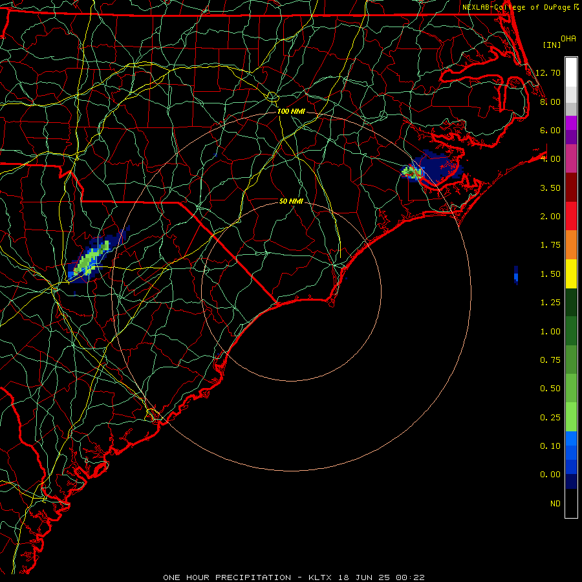
Task: Click the 0.75 legend value
Action: pyautogui.click(x=550, y=360)
